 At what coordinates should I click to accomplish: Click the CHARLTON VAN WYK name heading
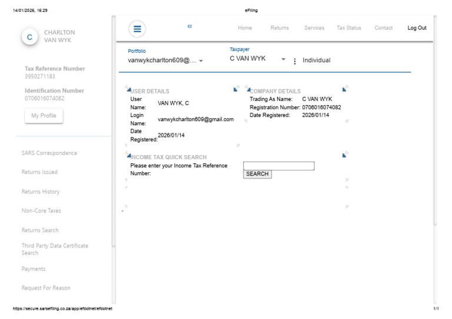pyautogui.click(x=59, y=36)
